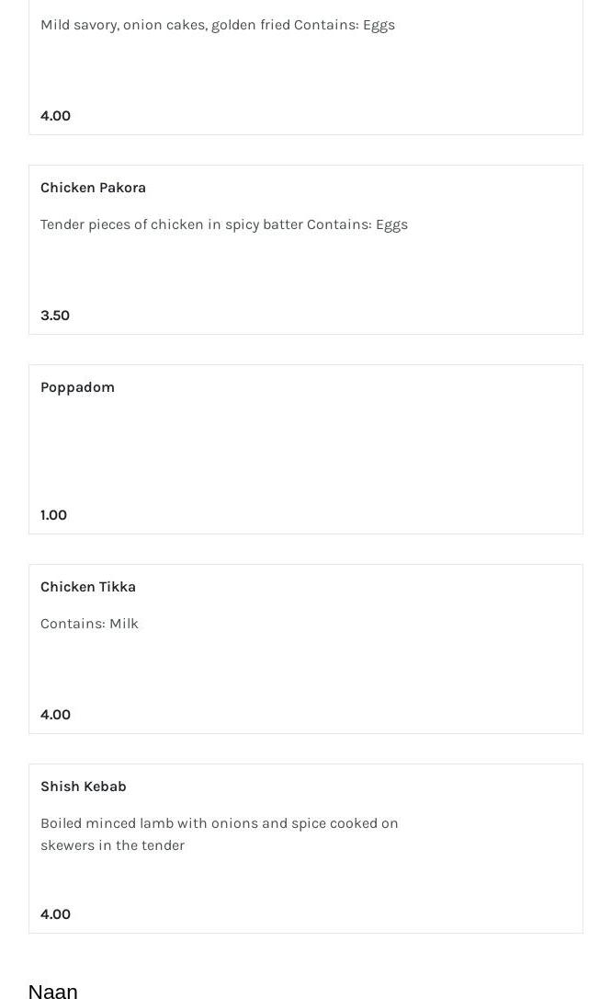Click the Contains: Milk allergen text
This screenshot has height=999, width=611.
(x=89, y=624)
